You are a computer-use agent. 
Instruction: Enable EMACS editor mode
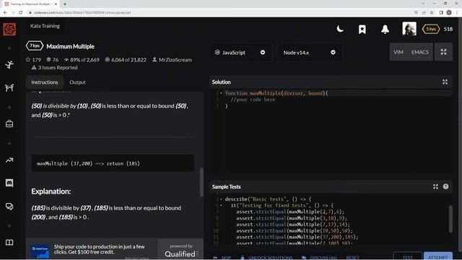point(420,52)
